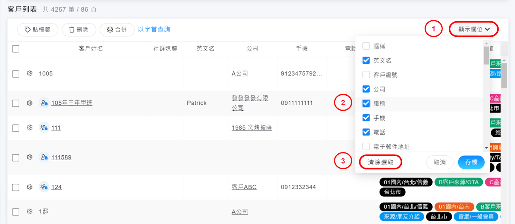Click the person icon beside 105年三年甲班

click(44, 103)
